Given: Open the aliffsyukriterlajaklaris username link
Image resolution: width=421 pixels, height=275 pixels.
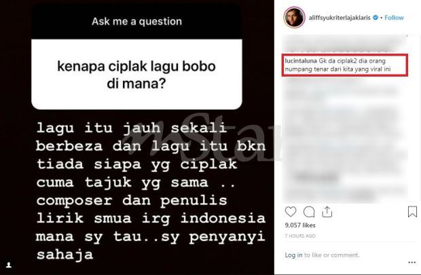Looking at the screenshot, I should (x=340, y=18).
